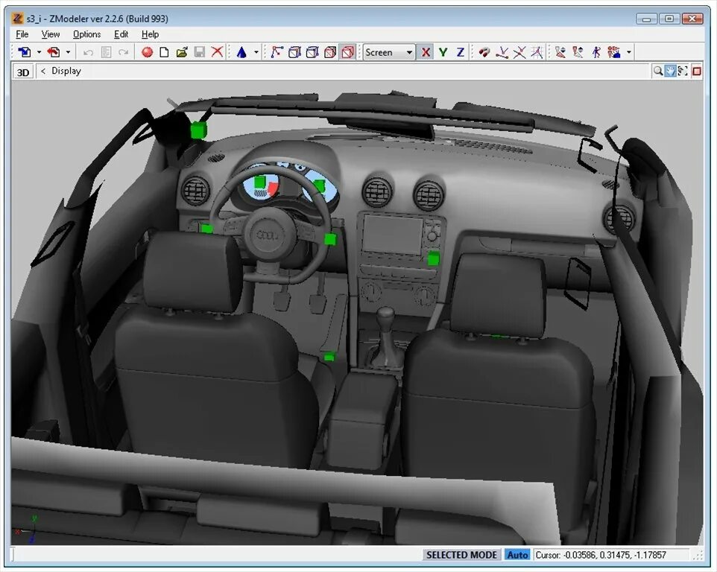Expand the blue cone dropdown arrow
Image resolution: width=717 pixels, height=572 pixels.
point(256,52)
